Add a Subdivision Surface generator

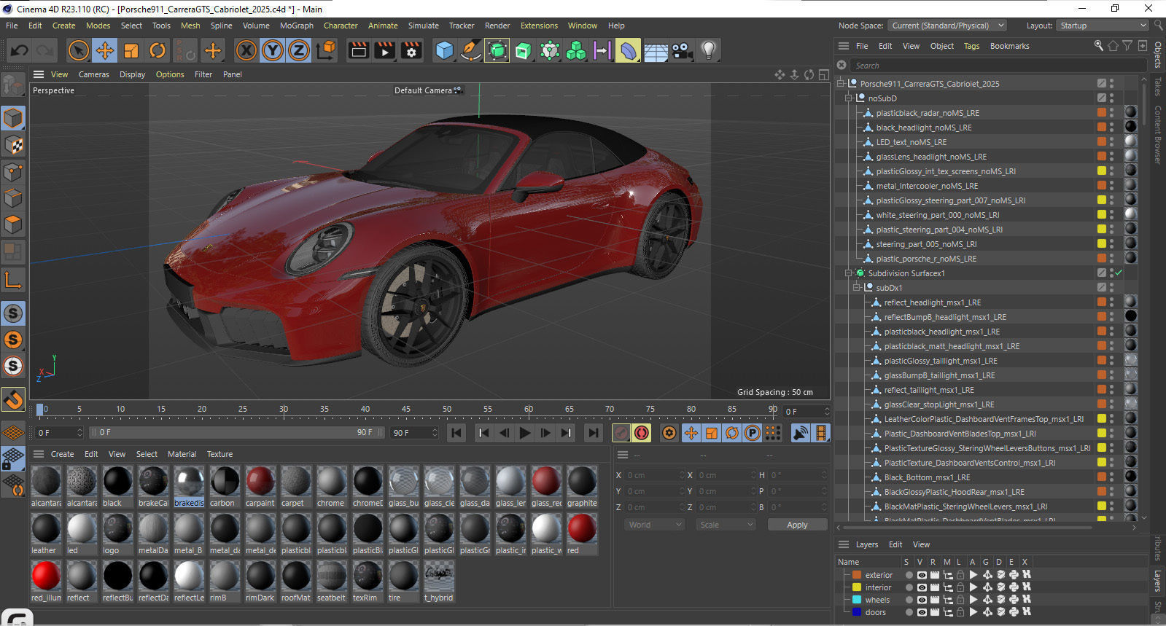pos(497,50)
